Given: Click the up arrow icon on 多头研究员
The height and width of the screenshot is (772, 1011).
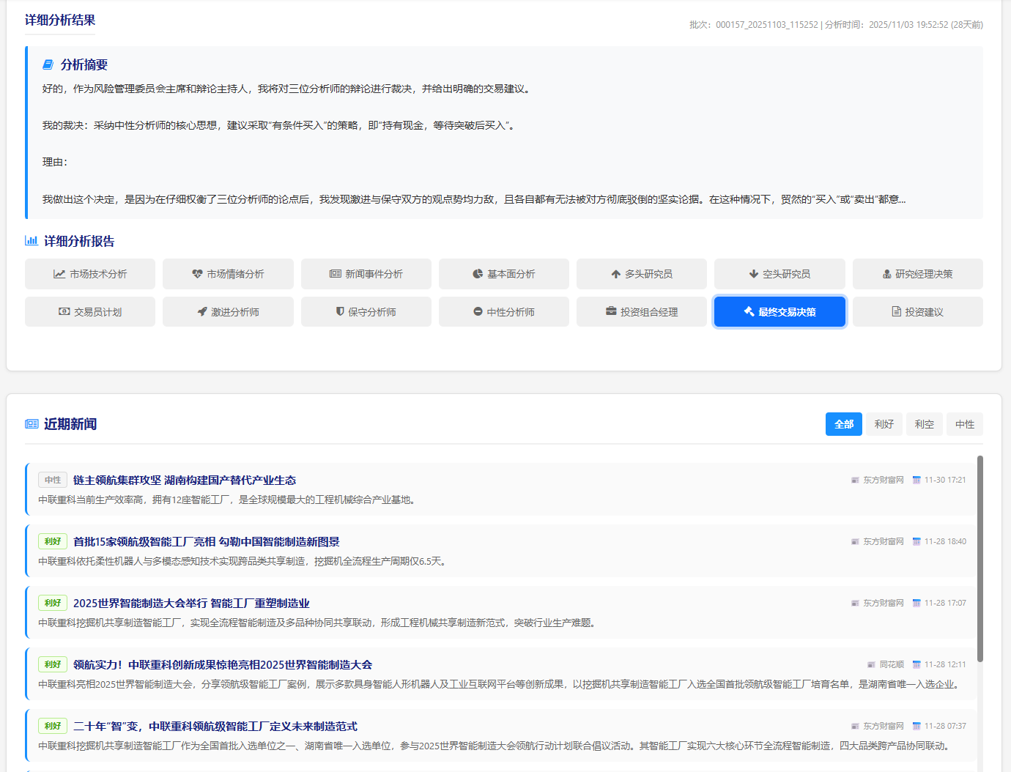Looking at the screenshot, I should pos(616,274).
